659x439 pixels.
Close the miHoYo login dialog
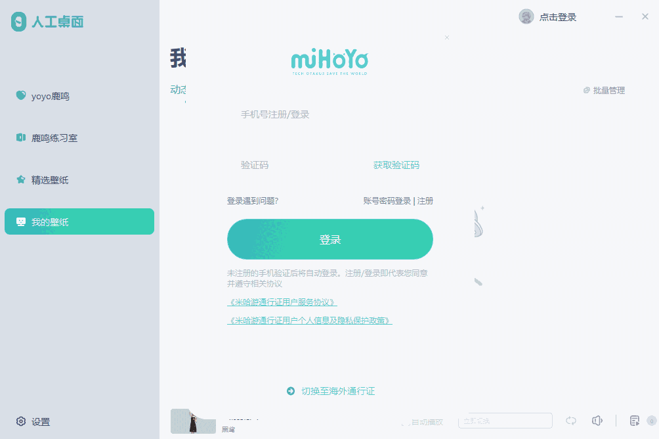(x=447, y=37)
